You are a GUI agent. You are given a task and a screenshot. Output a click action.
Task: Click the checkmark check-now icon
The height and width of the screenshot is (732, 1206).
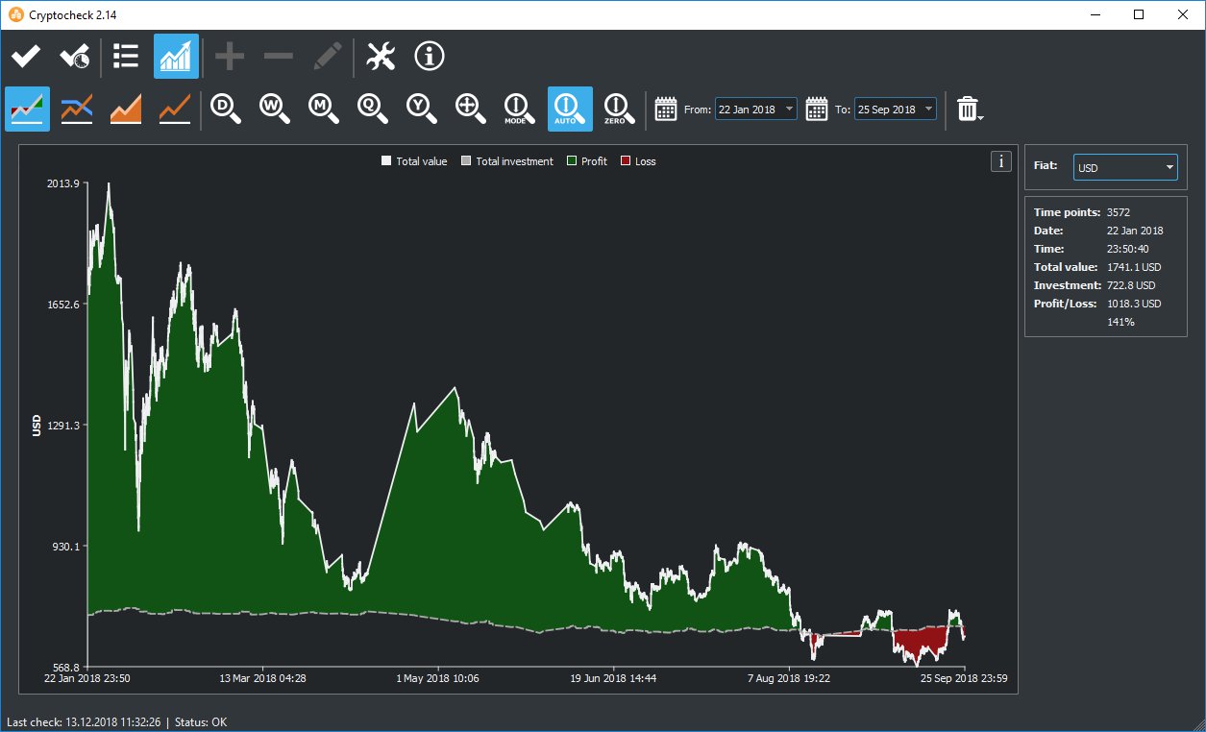26,57
